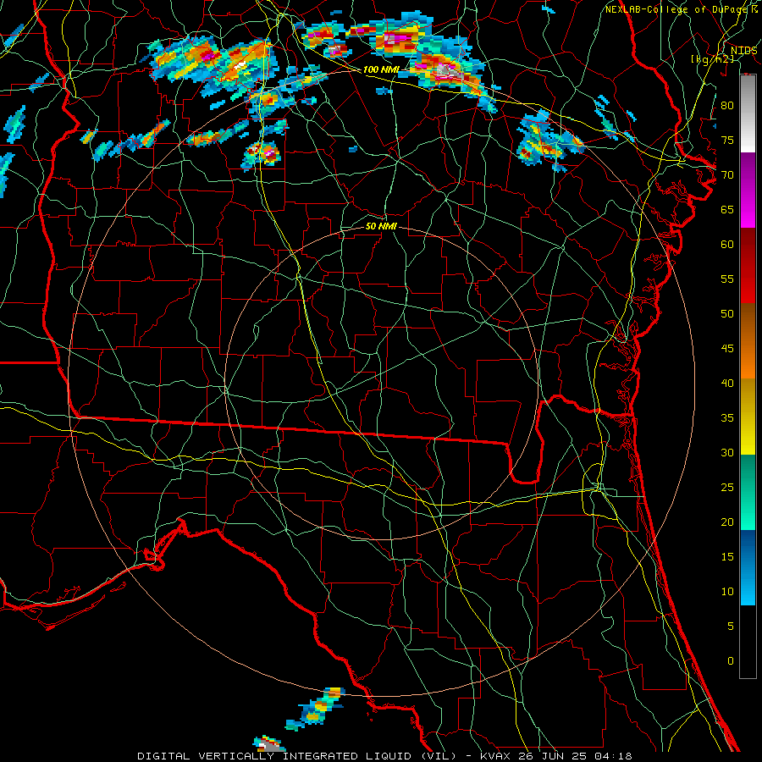762x762 pixels.
Task: Select the green segment of color bar
Action: point(748,492)
